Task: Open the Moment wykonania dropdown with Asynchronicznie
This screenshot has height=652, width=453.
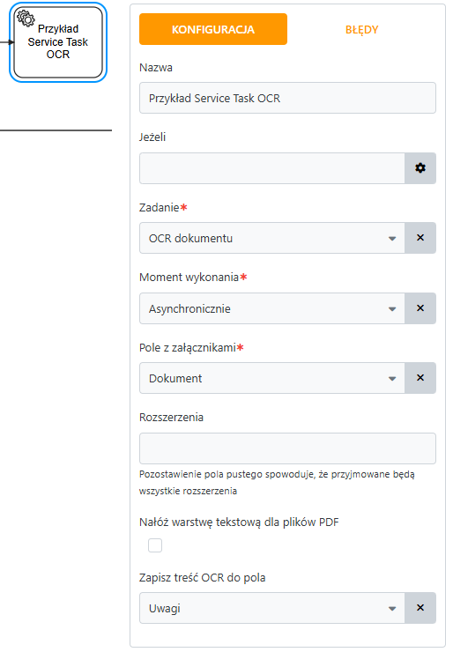Action: click(x=272, y=308)
